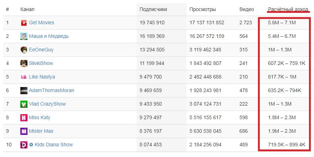The height and width of the screenshot is (157, 314).
Task: Open the EeOneGuy channel link
Action: click(41, 50)
